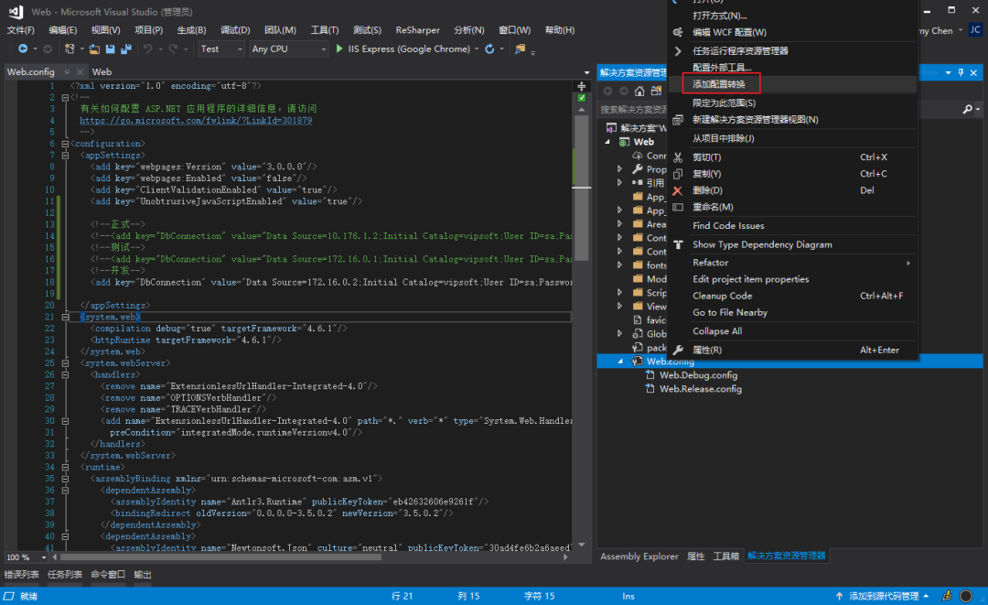The image size is (988, 605).
Task: Click the browser Refresh icon in the toolbar
Action: click(489, 49)
